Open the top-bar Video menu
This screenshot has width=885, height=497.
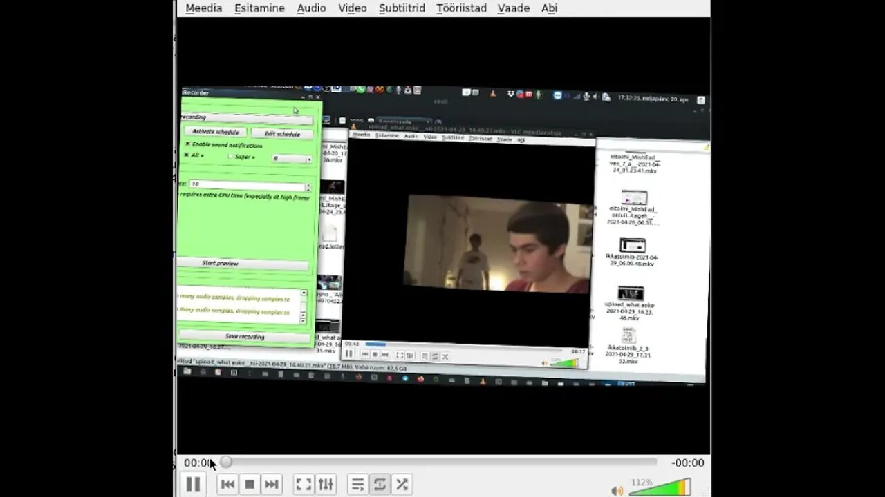[x=353, y=8]
